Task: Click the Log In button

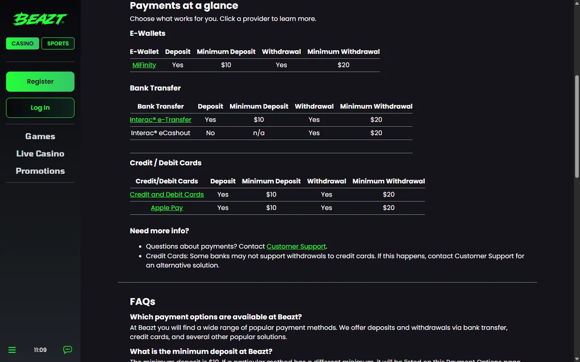Action: tap(40, 108)
